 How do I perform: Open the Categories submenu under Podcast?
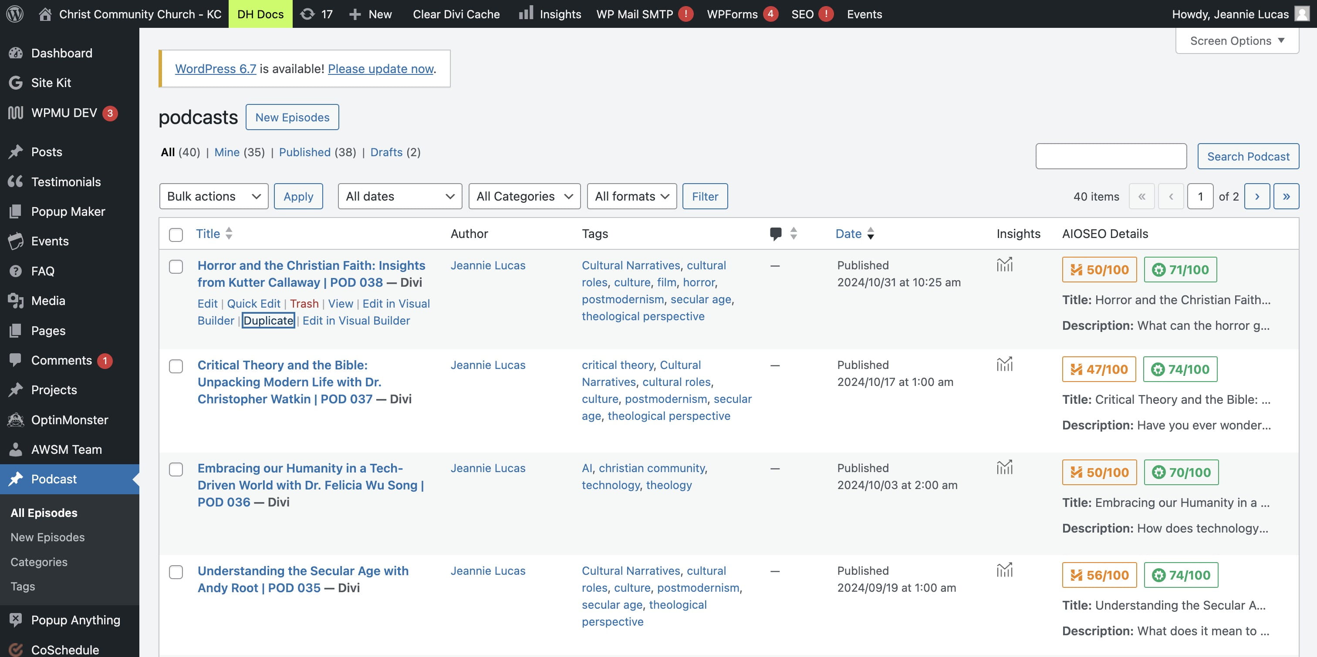tap(39, 561)
